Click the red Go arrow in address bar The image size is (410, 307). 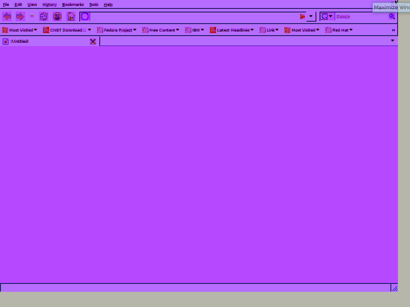pos(302,16)
